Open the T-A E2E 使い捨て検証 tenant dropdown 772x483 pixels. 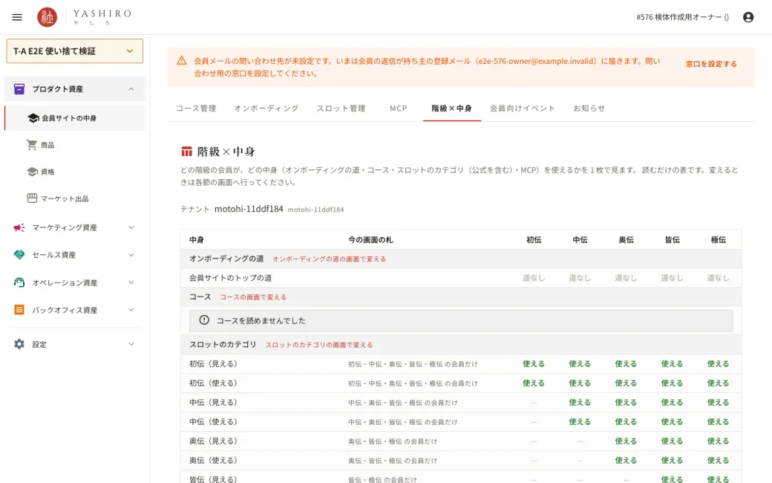tap(75, 51)
